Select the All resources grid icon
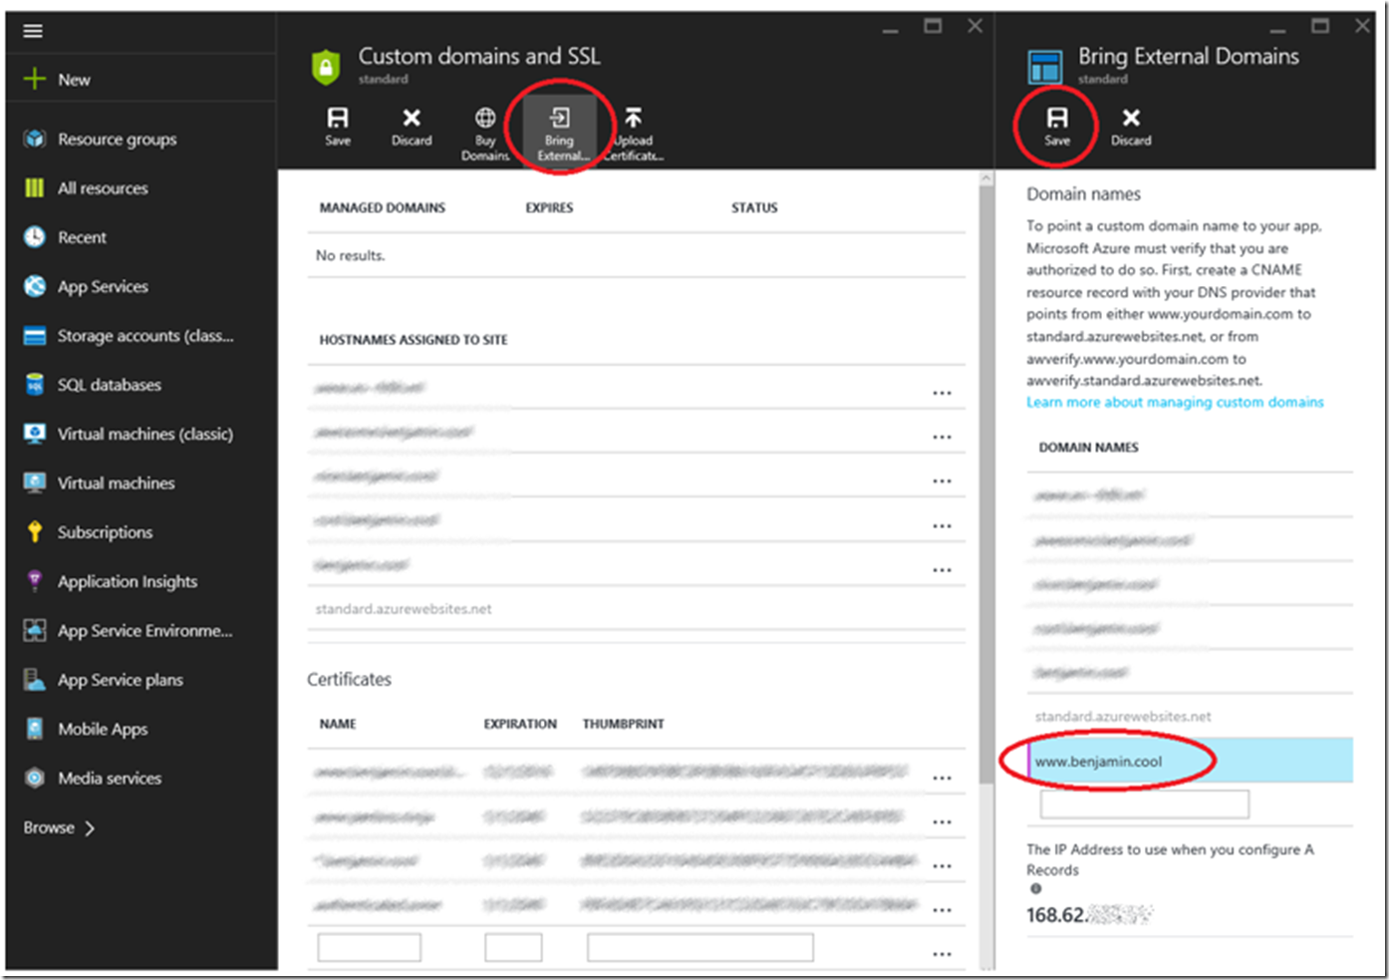1389x980 pixels. (x=35, y=187)
